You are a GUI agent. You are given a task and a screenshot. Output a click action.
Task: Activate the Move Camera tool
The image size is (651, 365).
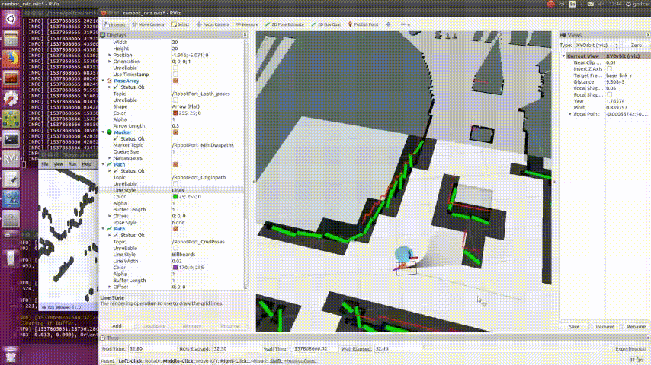click(x=148, y=24)
